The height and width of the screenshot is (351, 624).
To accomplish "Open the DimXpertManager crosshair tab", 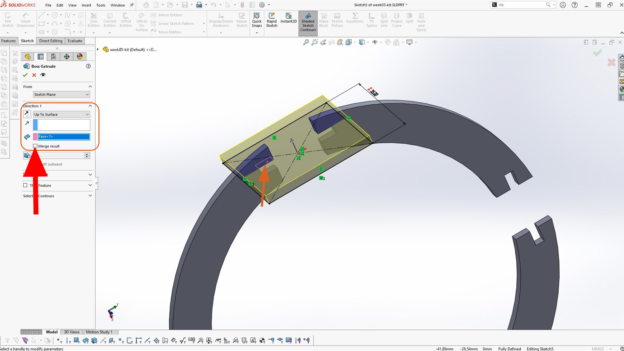I will [x=67, y=57].
